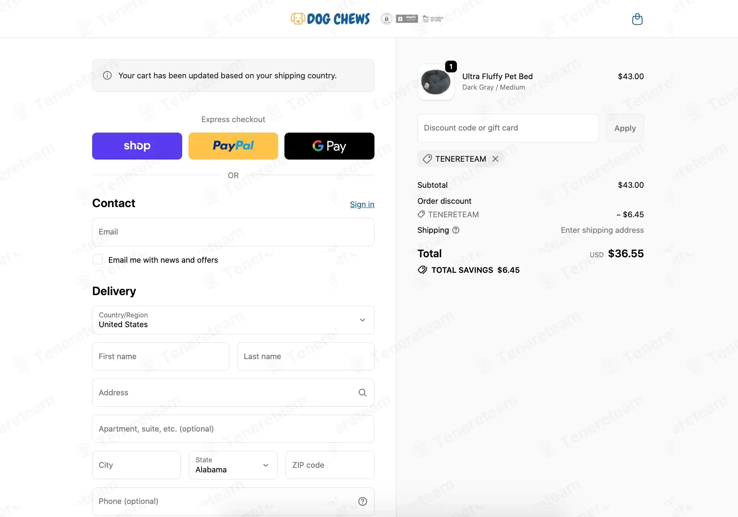Remove the TENERETEAM discount code
This screenshot has height=517, width=738.
coord(495,159)
